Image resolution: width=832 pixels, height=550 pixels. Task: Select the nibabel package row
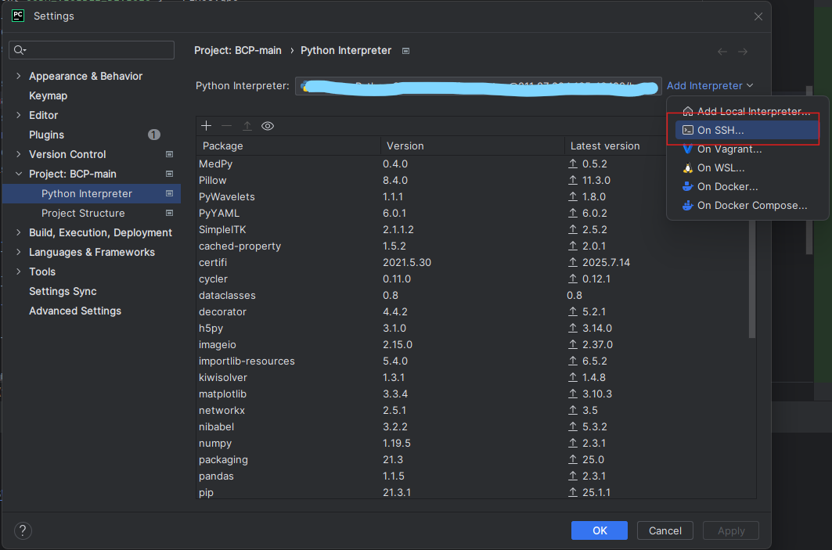tap(472, 427)
